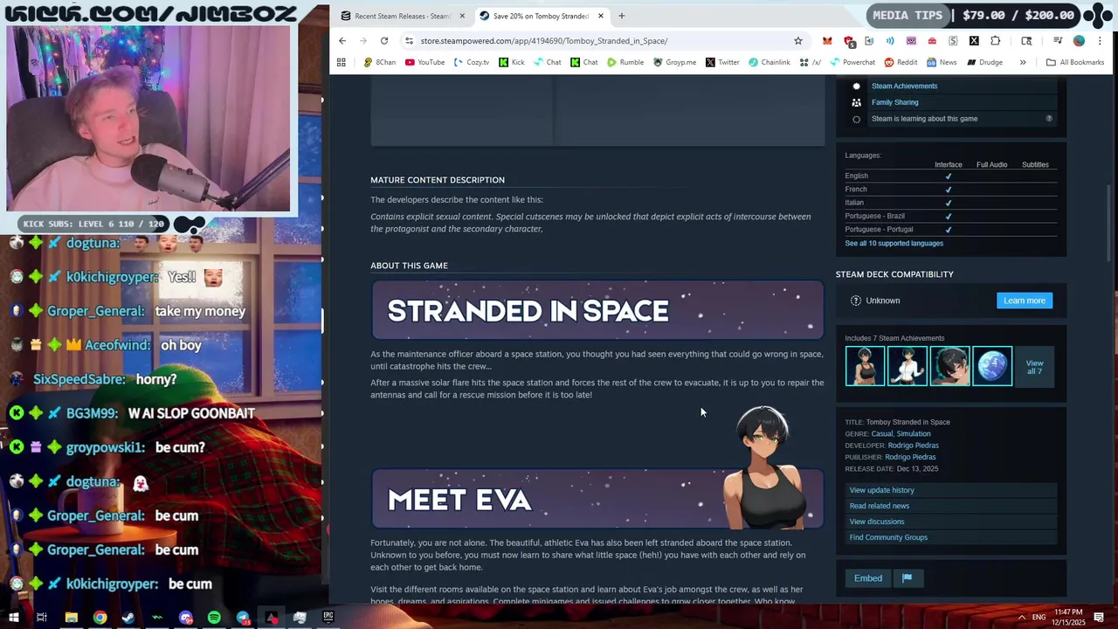Select the Save 20% on Tomboy tab
Screen dimensions: 1118x629
pyautogui.click(x=542, y=16)
